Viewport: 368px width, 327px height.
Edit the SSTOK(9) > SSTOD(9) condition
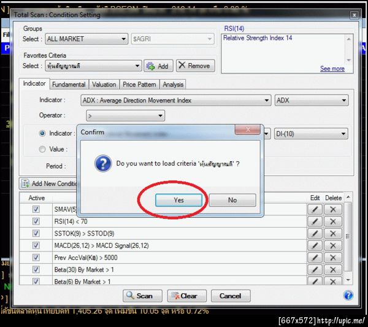[315, 233]
